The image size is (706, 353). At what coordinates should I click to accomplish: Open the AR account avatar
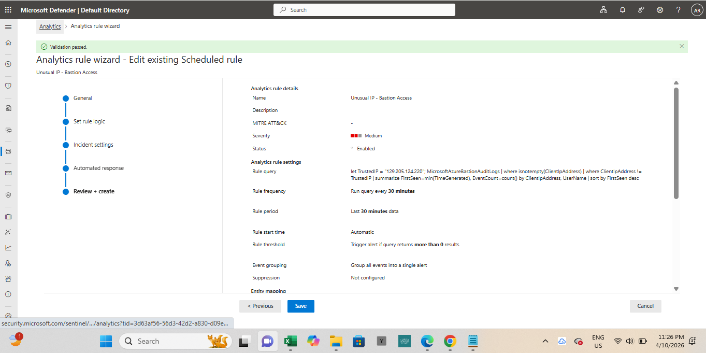697,10
